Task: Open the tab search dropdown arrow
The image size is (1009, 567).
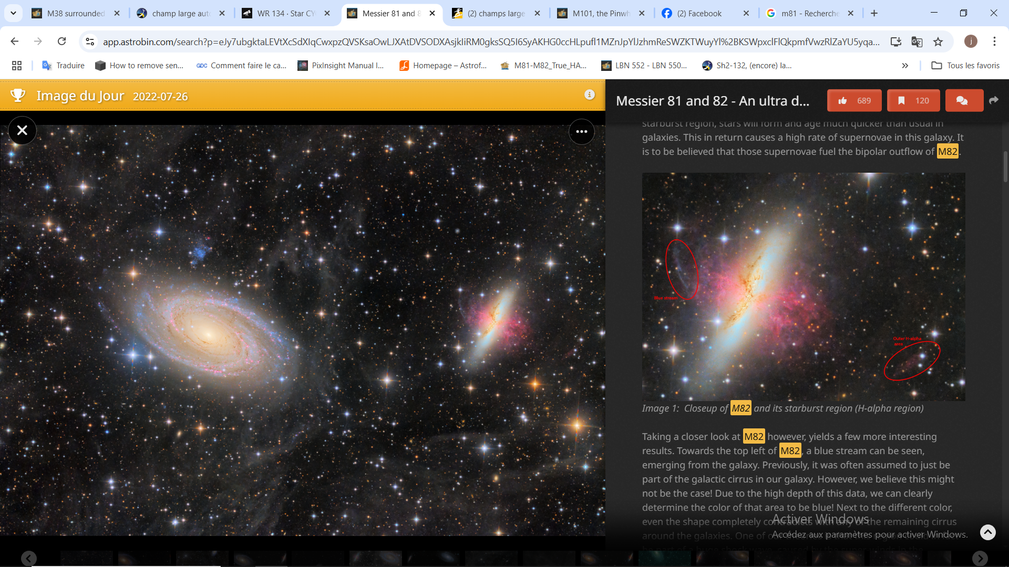Action: click(13, 13)
